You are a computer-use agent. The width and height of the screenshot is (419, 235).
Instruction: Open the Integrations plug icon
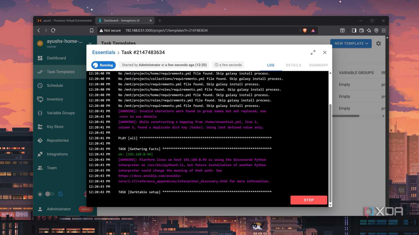(x=40, y=154)
